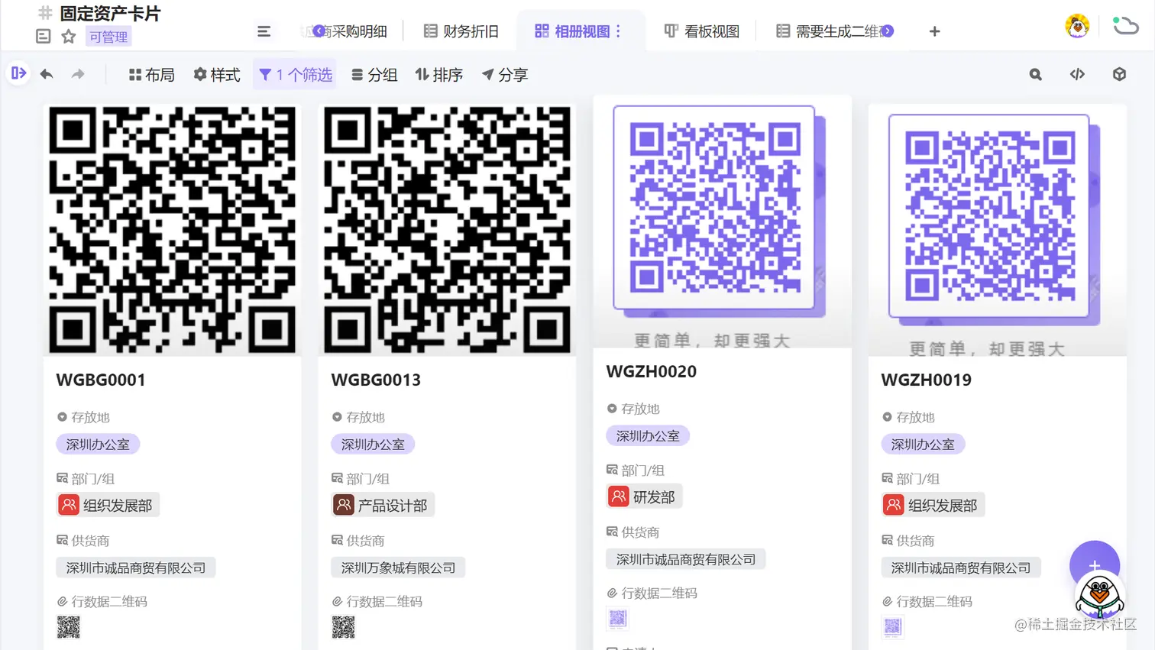The height and width of the screenshot is (650, 1155).
Task: Click the 可管理 permission badge
Action: click(108, 37)
